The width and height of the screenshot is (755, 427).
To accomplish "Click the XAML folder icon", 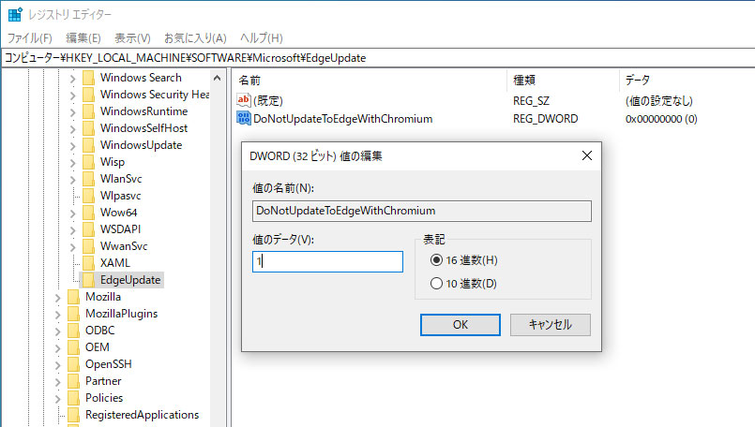I will [88, 262].
